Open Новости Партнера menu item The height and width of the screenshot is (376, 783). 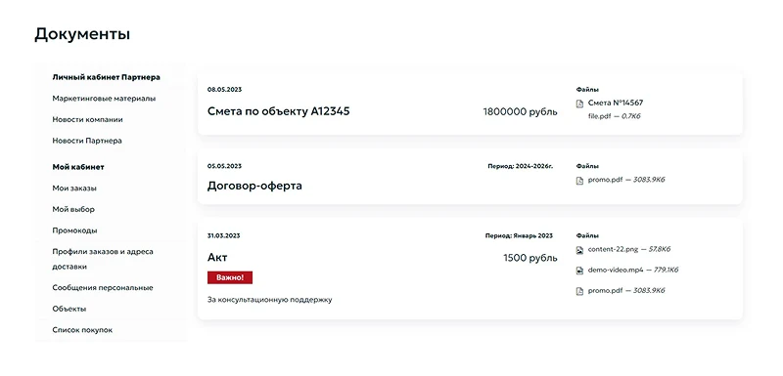pyautogui.click(x=87, y=141)
